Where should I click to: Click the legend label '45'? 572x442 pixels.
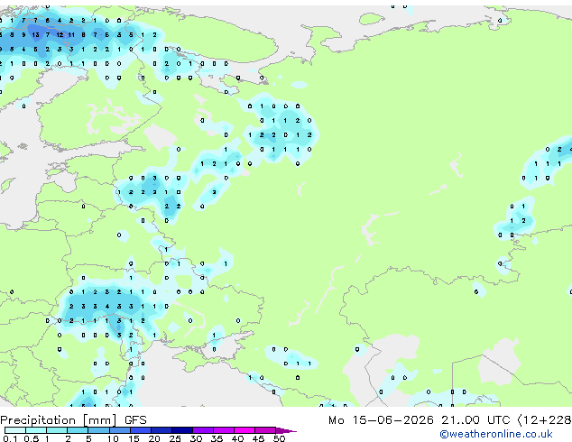[258, 438]
